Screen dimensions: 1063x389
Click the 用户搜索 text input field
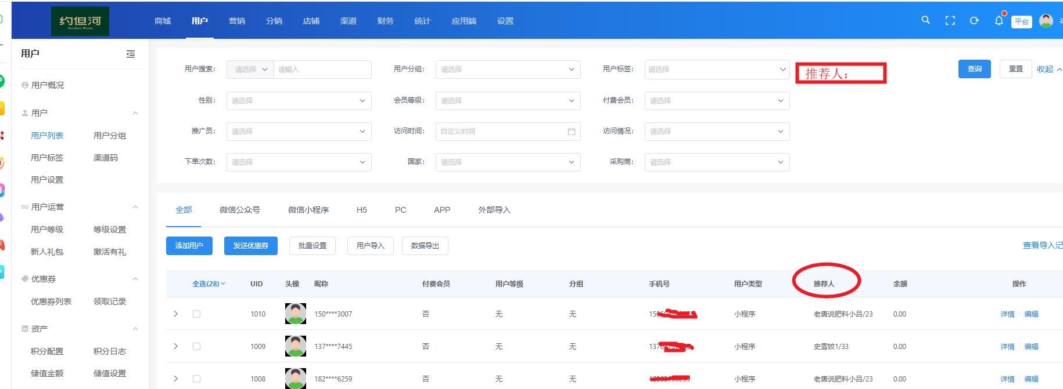point(322,70)
